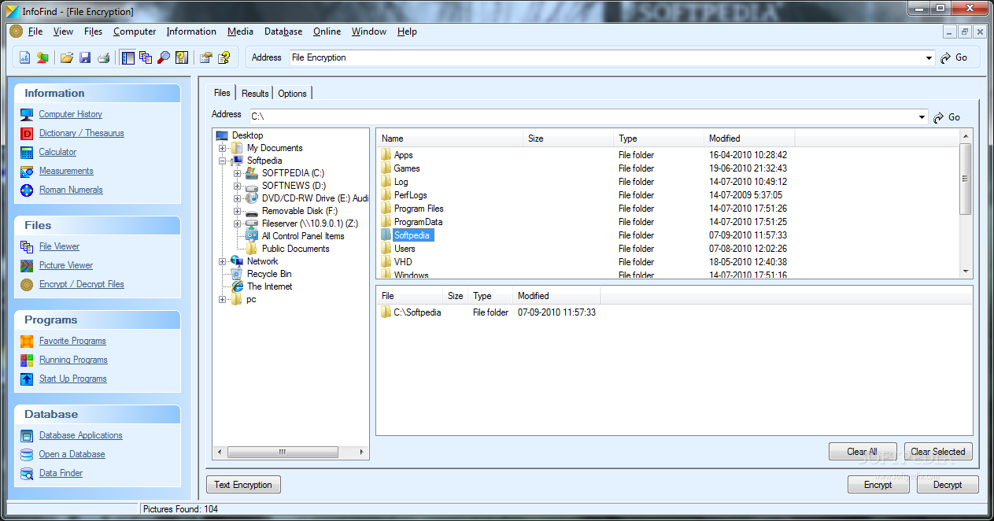Click the file list vertical scrollbar thumb
Image resolution: width=994 pixels, height=521 pixels.
click(x=966, y=179)
